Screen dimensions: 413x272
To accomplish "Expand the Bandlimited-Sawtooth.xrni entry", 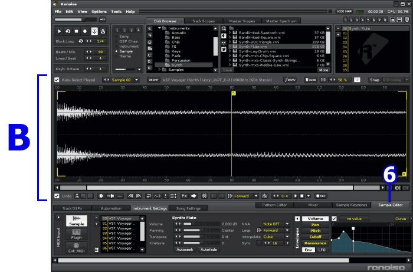I will pyautogui.click(x=230, y=32).
